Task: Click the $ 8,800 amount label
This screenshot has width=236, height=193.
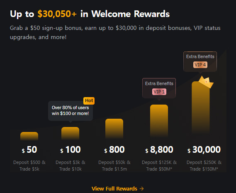Action: [x=159, y=149]
